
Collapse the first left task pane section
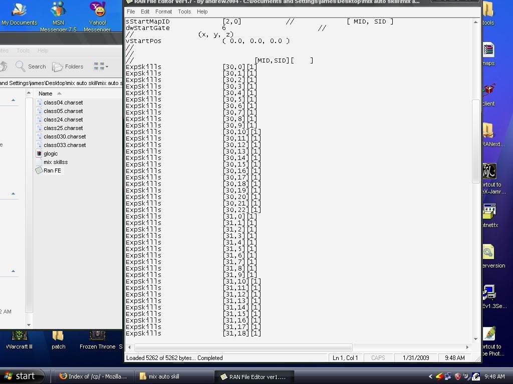coord(13,100)
